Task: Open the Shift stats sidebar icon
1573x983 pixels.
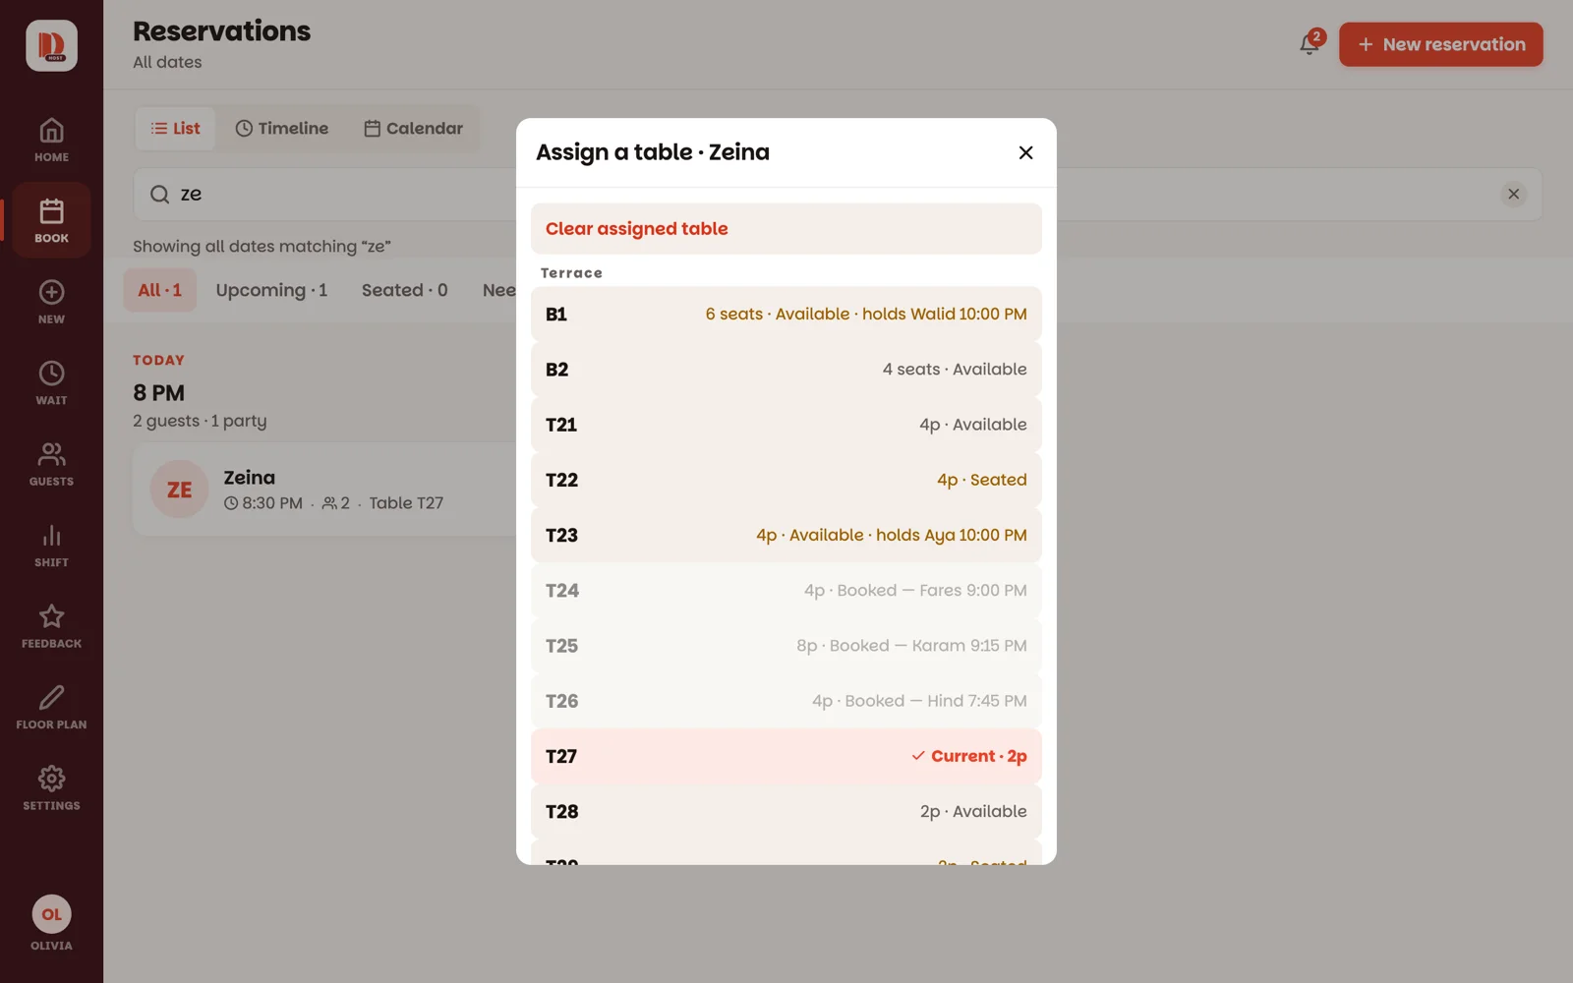Action: 51,546
